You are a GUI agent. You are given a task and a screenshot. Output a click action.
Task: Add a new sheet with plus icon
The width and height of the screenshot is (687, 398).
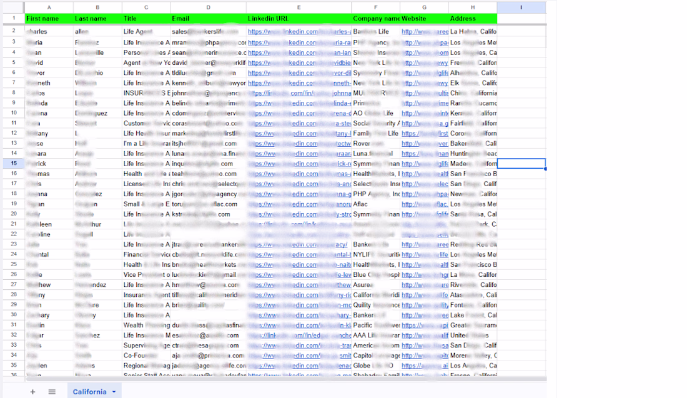click(x=33, y=391)
